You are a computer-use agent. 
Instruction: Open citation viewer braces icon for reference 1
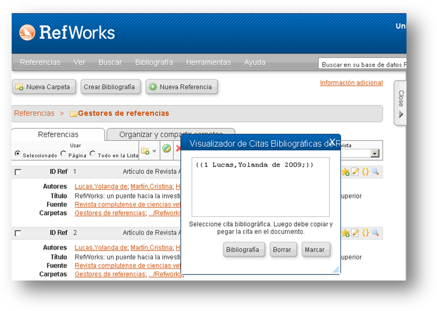tap(365, 172)
